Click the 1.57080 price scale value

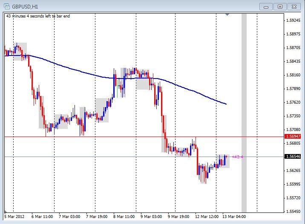[x=293, y=130]
